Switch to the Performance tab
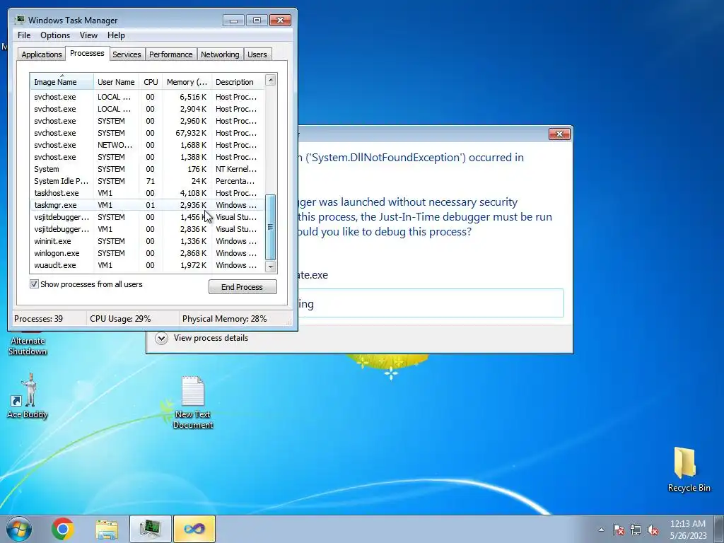Viewport: 724px width, 543px height. (x=171, y=54)
